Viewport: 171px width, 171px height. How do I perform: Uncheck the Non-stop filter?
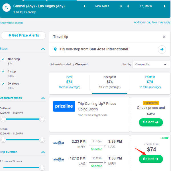pos(3,59)
